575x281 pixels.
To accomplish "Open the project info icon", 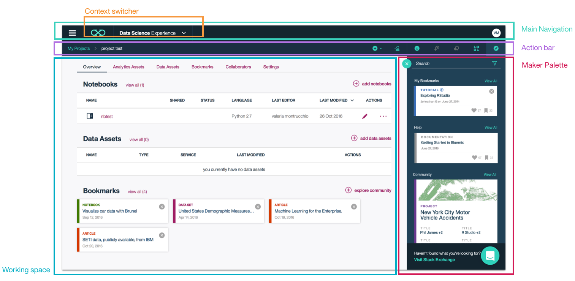I will (x=417, y=49).
